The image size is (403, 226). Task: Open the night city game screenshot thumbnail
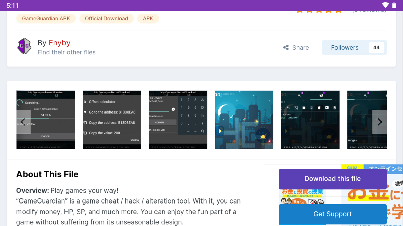pos(244,120)
